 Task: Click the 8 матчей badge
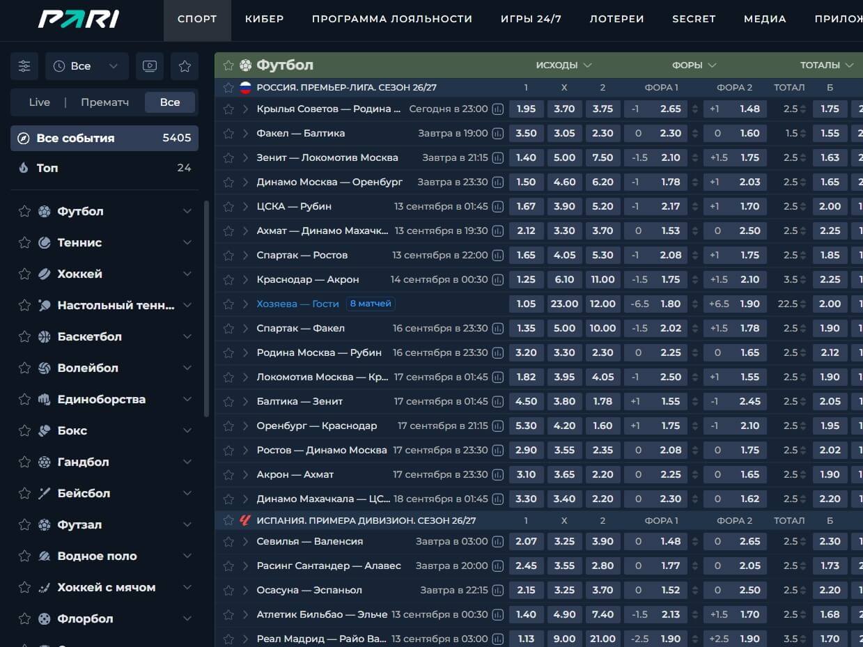tap(371, 304)
